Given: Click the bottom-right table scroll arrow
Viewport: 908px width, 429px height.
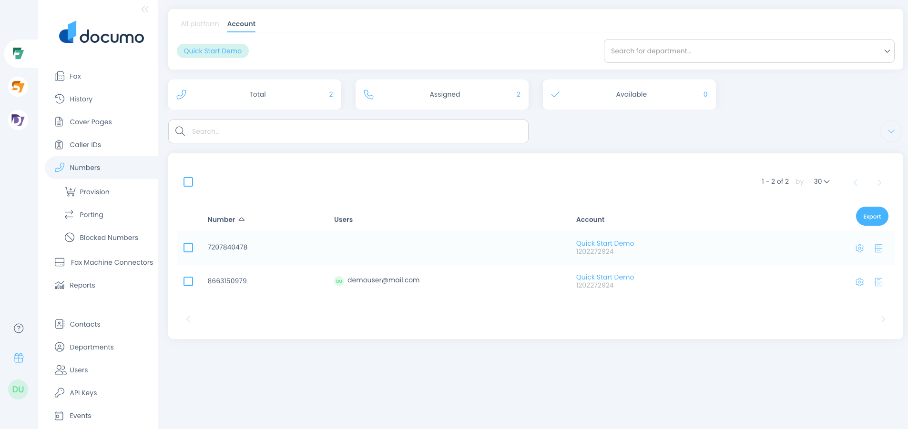Looking at the screenshot, I should (x=883, y=319).
